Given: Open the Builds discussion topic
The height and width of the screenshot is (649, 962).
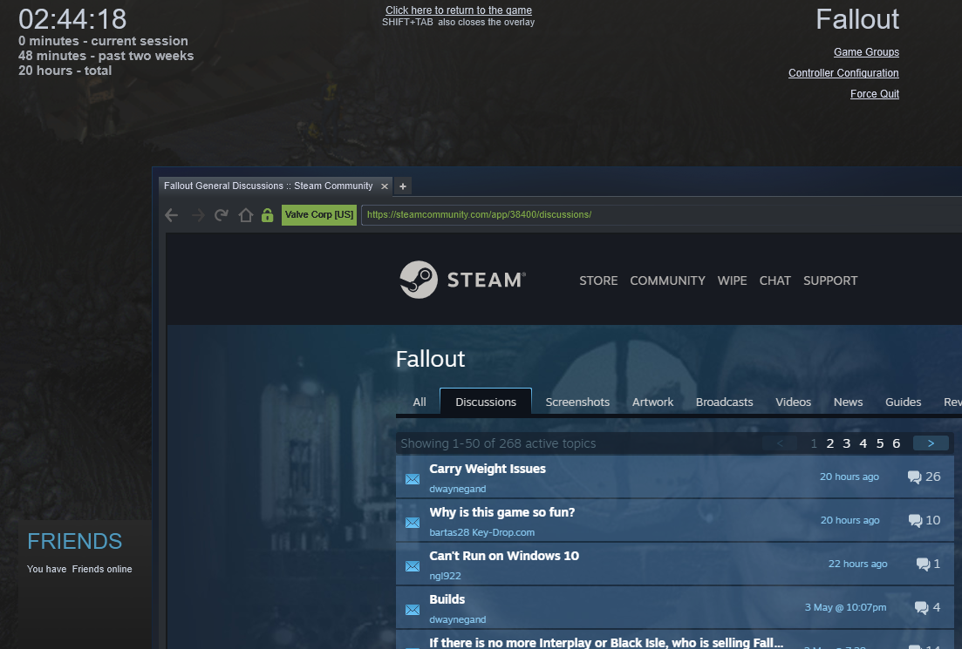Looking at the screenshot, I should (x=447, y=599).
